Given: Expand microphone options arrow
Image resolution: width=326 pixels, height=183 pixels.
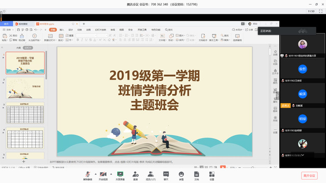Looking at the screenshot, I should pos(96,174).
